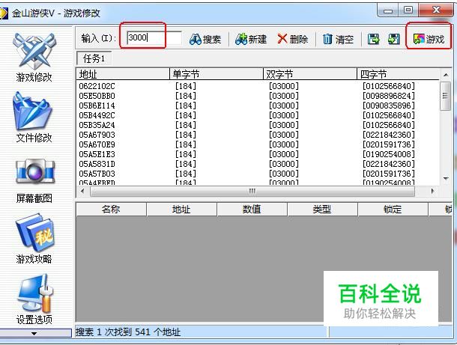
Task: Click the 清空 trash button
Action: point(338,39)
